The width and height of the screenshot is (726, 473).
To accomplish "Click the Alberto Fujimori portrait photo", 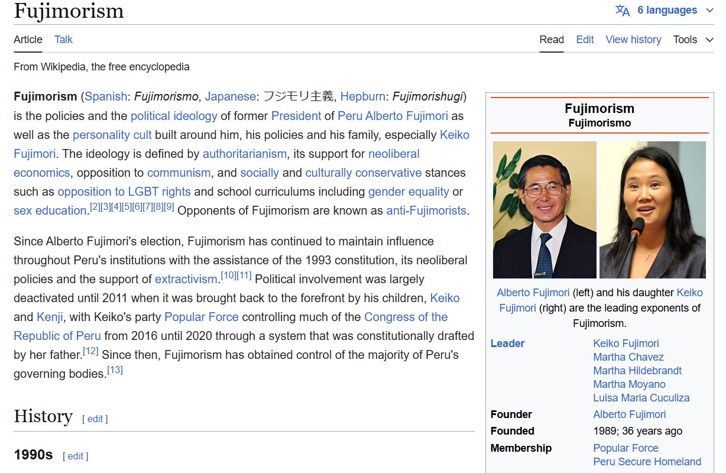I will pos(544,210).
